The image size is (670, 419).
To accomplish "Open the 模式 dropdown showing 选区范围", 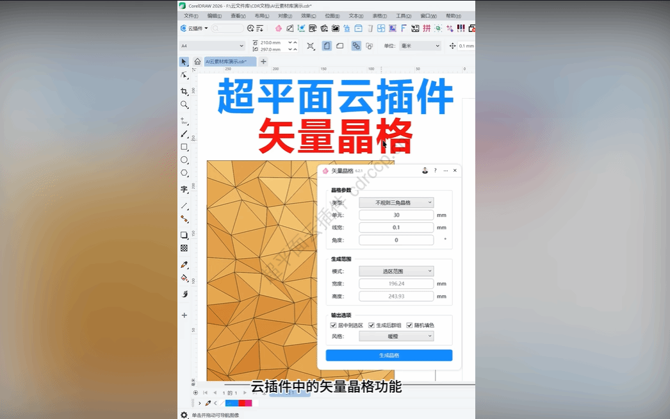I will [x=396, y=271].
